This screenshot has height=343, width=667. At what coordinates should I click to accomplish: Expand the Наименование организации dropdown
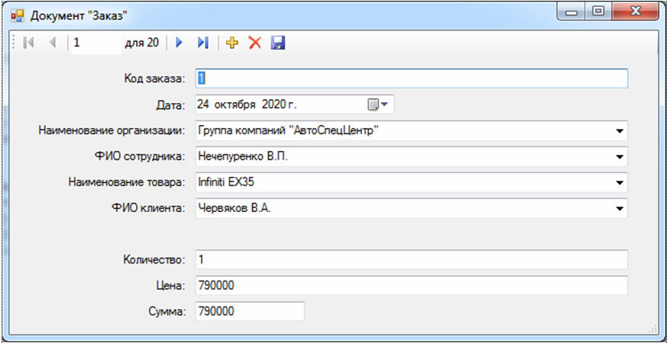coord(617,130)
